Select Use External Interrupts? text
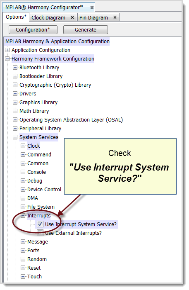Screen dimensions: 189x290 point(73,233)
